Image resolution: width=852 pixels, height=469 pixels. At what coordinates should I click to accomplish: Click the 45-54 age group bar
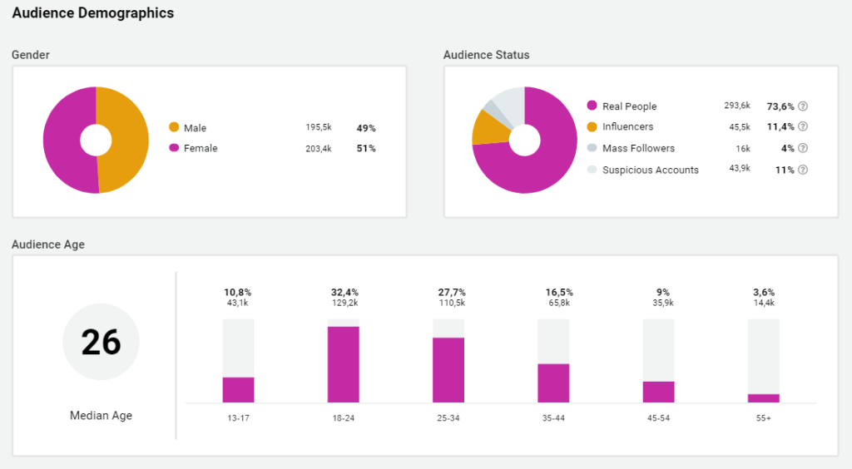(x=658, y=392)
